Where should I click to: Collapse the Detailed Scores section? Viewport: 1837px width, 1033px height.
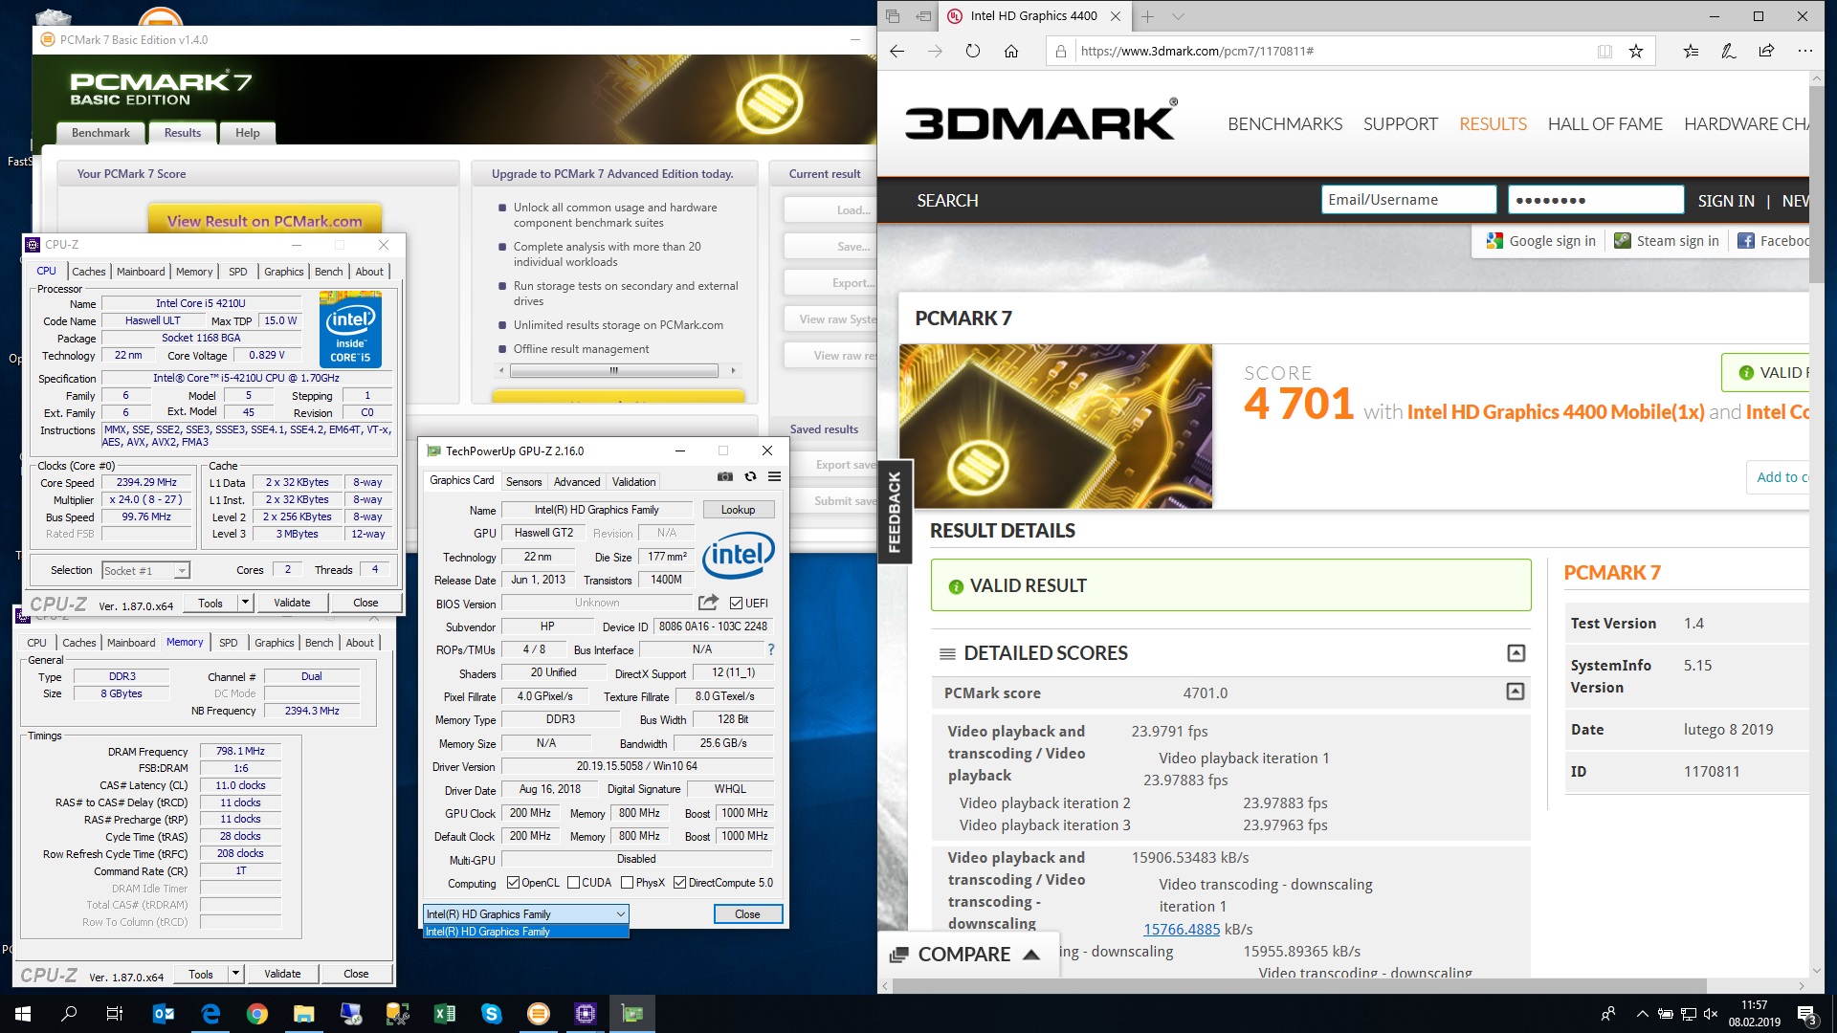[1516, 653]
